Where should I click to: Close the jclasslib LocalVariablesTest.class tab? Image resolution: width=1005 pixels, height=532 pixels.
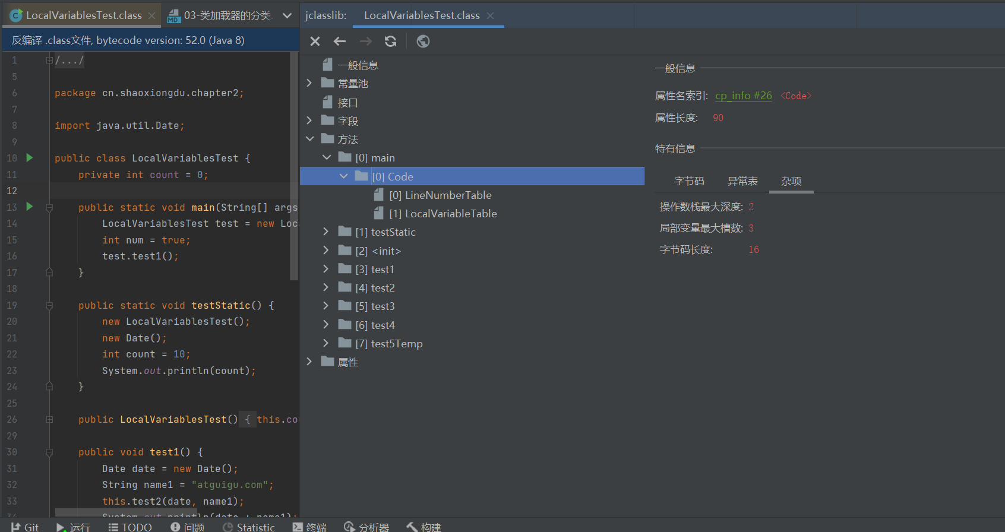click(x=490, y=15)
